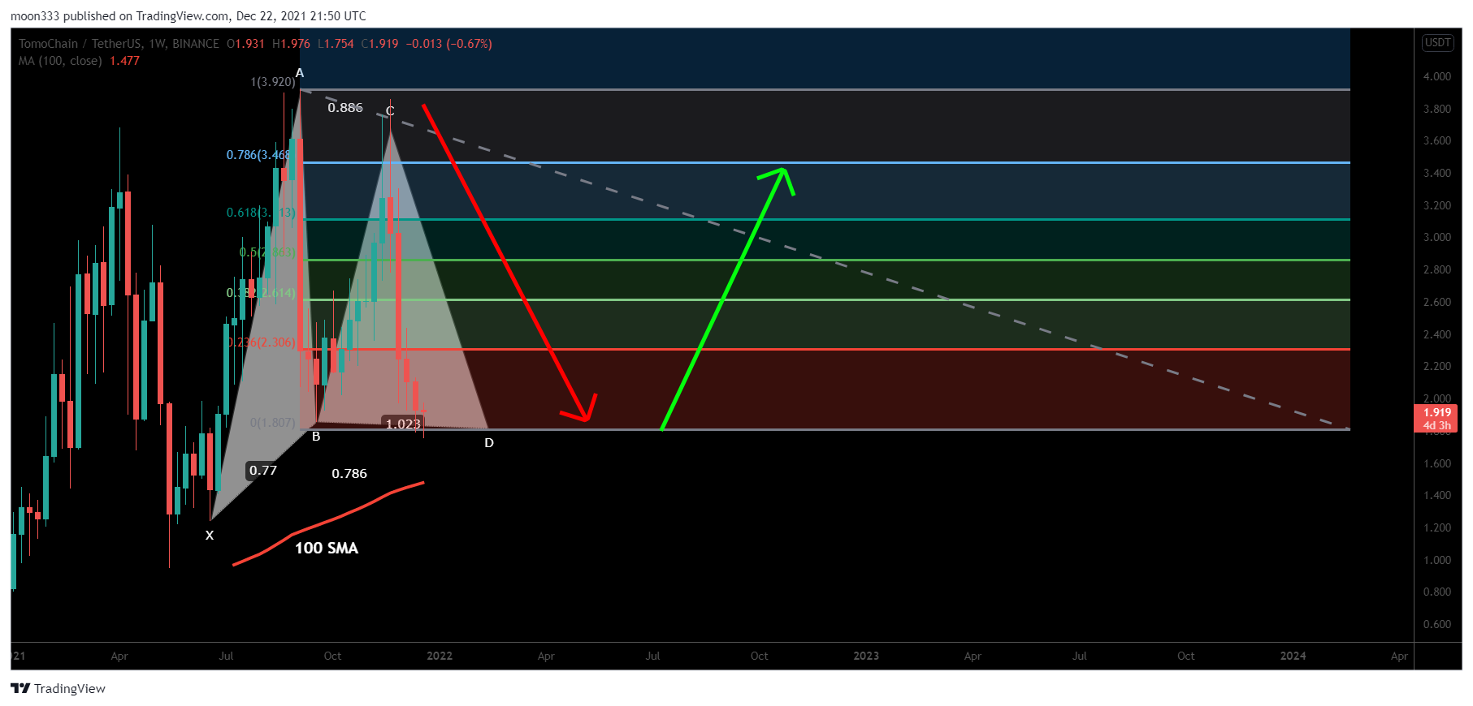Click the X point label of the pattern
Screen dimensions: 1473x706
tap(210, 536)
